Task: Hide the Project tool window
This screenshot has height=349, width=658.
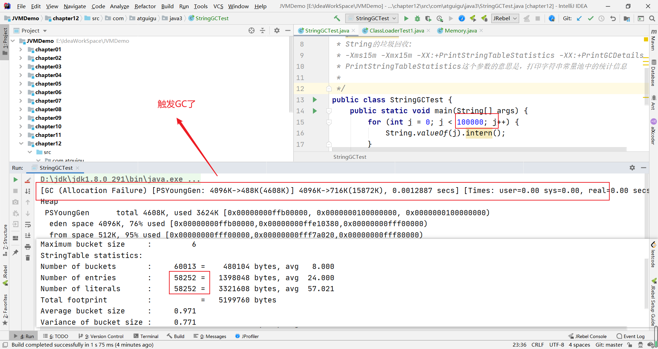Action: tap(288, 30)
